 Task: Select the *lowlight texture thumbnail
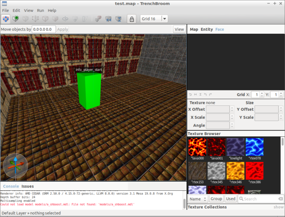[x=235, y=147]
